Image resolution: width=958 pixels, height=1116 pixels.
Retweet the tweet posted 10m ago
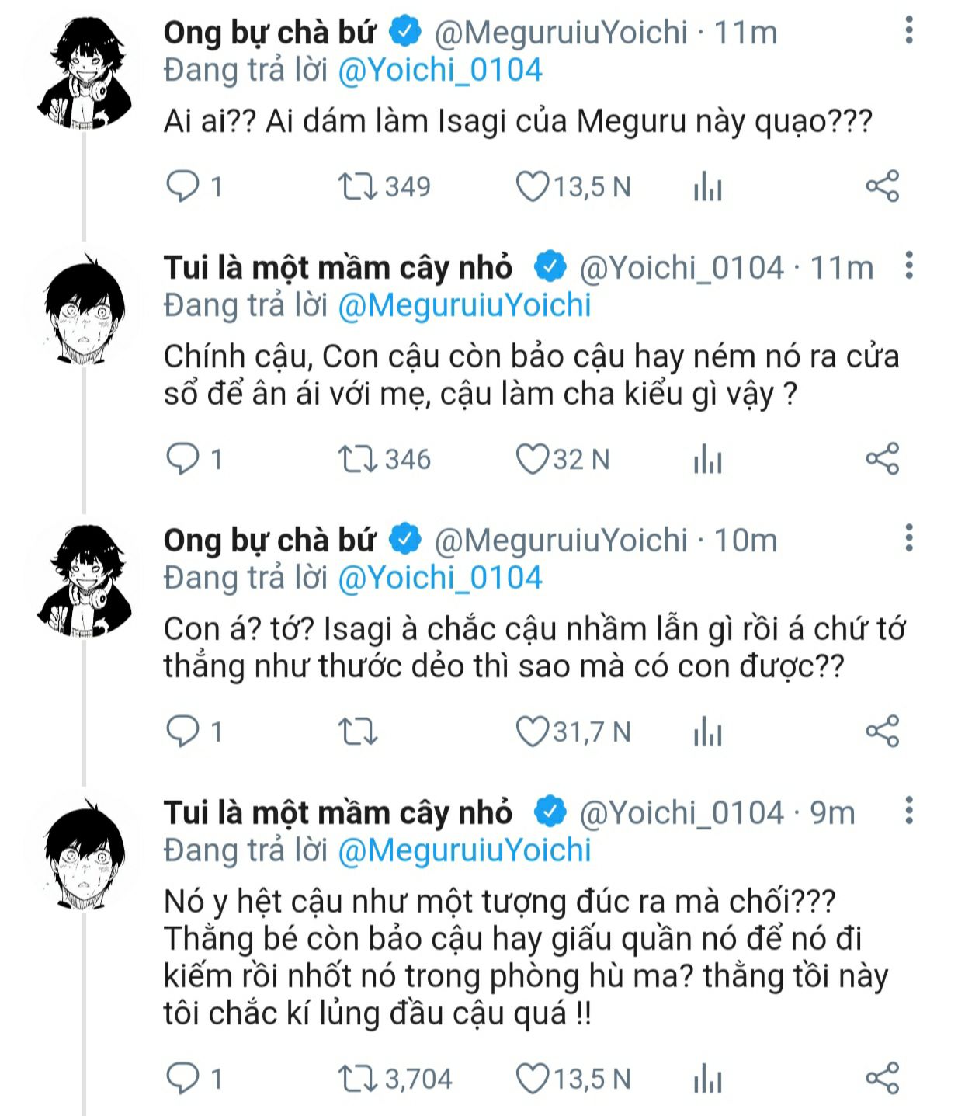358,732
